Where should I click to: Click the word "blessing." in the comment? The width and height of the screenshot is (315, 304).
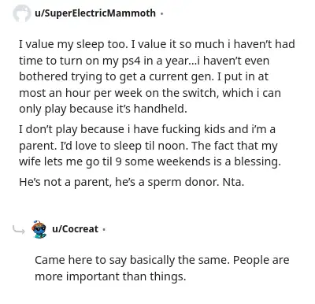[x=258, y=161]
